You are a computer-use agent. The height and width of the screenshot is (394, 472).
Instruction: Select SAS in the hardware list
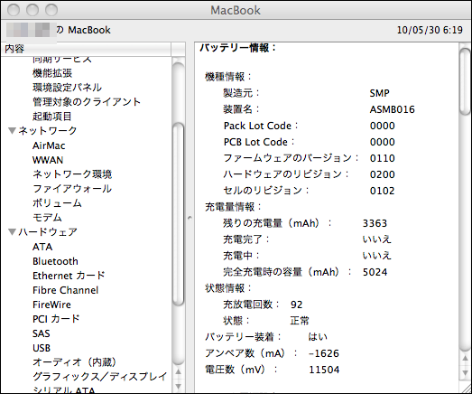[x=42, y=333]
